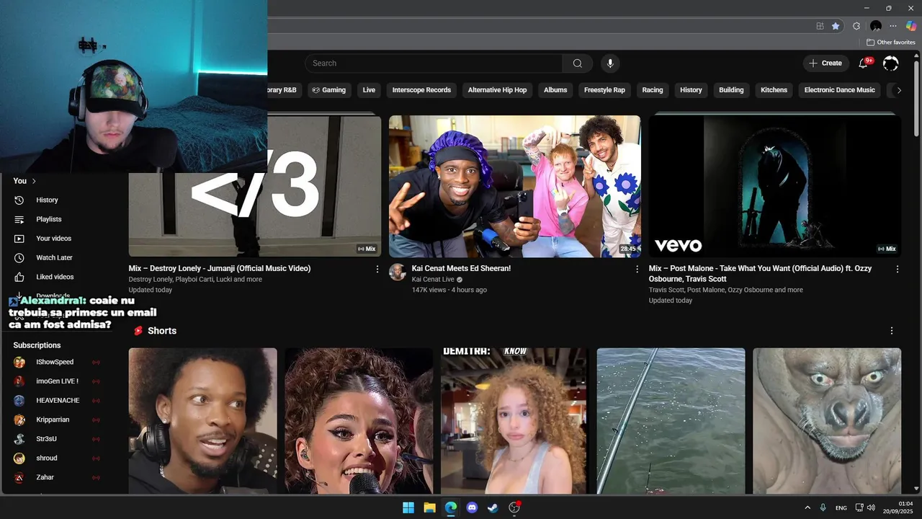Open YouTube notifications bell

coord(863,63)
